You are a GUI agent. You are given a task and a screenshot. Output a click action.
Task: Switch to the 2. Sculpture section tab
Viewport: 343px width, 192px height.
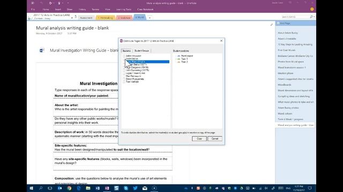click(x=124, y=18)
